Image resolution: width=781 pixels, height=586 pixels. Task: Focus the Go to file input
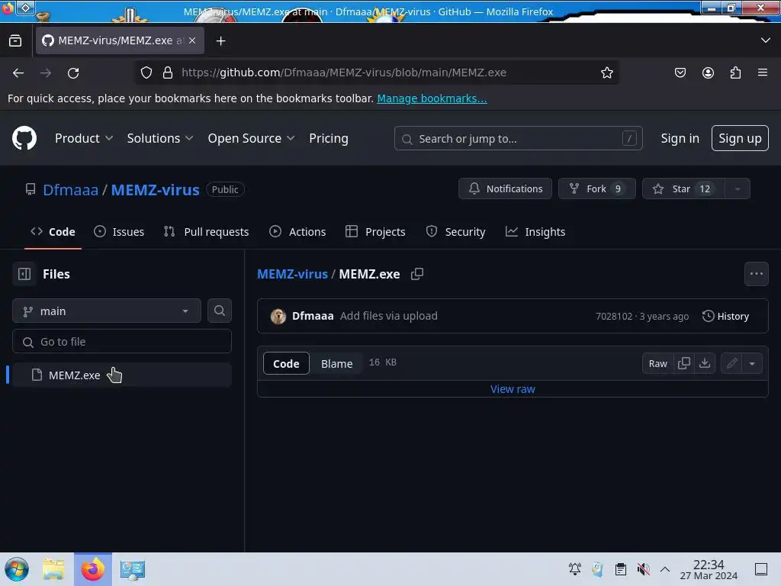click(x=122, y=341)
